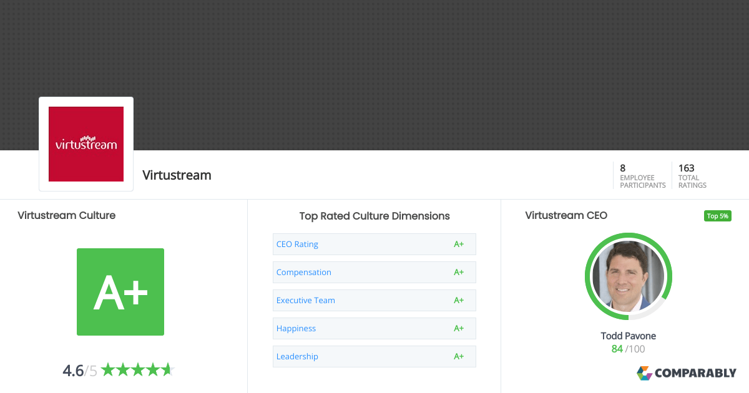The width and height of the screenshot is (749, 393).
Task: Click the Virtustream Culture heading
Action: (67, 216)
